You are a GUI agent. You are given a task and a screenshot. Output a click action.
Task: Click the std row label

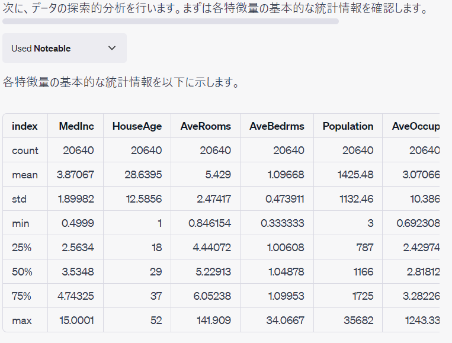pyautogui.click(x=19, y=199)
